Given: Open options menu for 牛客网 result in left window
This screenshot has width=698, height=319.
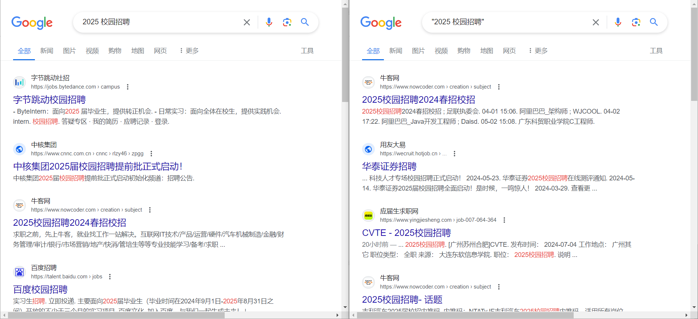Looking at the screenshot, I should 150,210.
